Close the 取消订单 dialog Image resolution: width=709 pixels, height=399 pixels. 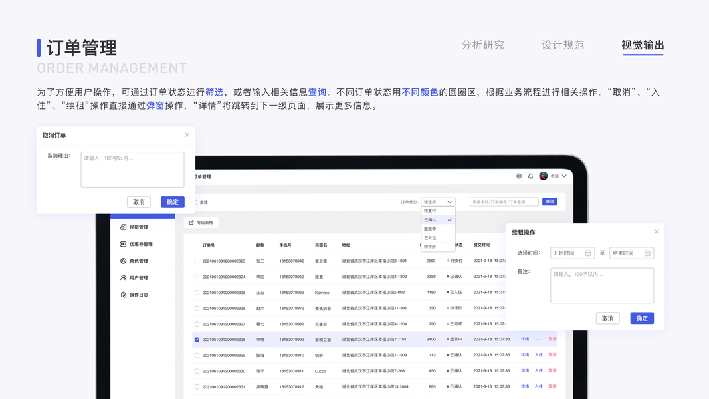(187, 135)
